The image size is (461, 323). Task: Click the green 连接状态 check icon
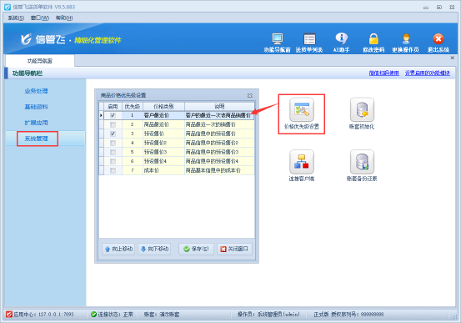[x=94, y=315]
